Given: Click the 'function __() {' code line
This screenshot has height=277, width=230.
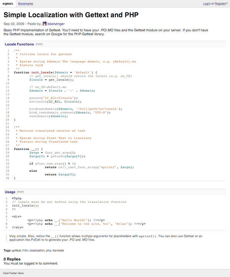Looking at the screenshot, I should [28, 149].
